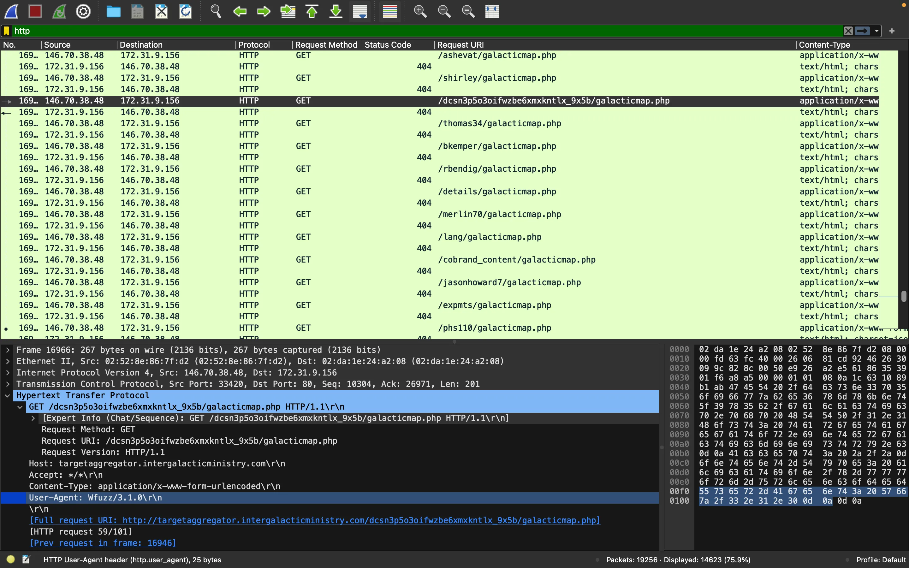Sort by No. column header
Screen dimensions: 909x568
21,45
